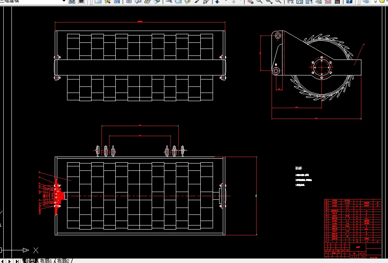Click the technical requirements notes text
This screenshot has height=263, width=388.
coord(304,177)
